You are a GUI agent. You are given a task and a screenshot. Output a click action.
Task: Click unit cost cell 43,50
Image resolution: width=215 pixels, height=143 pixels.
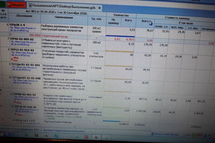[x=148, y=55]
